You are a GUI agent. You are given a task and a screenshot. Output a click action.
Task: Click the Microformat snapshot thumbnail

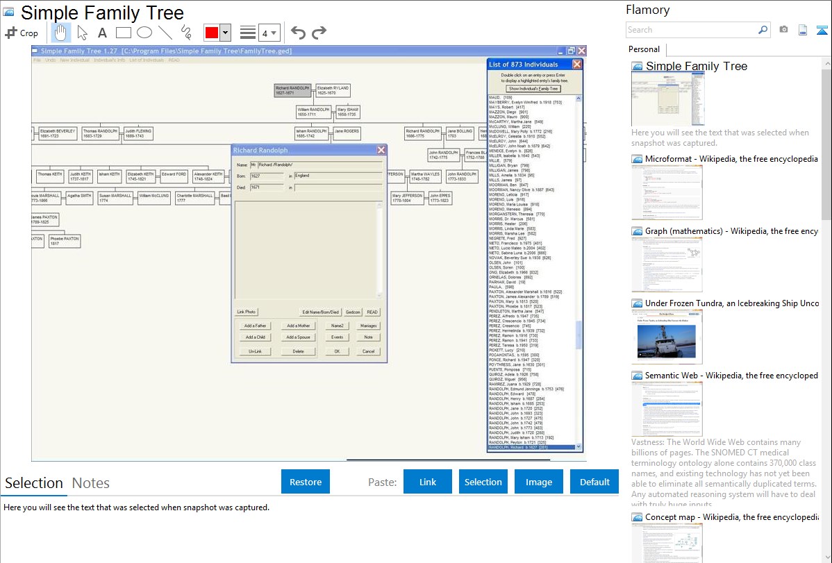click(667, 192)
